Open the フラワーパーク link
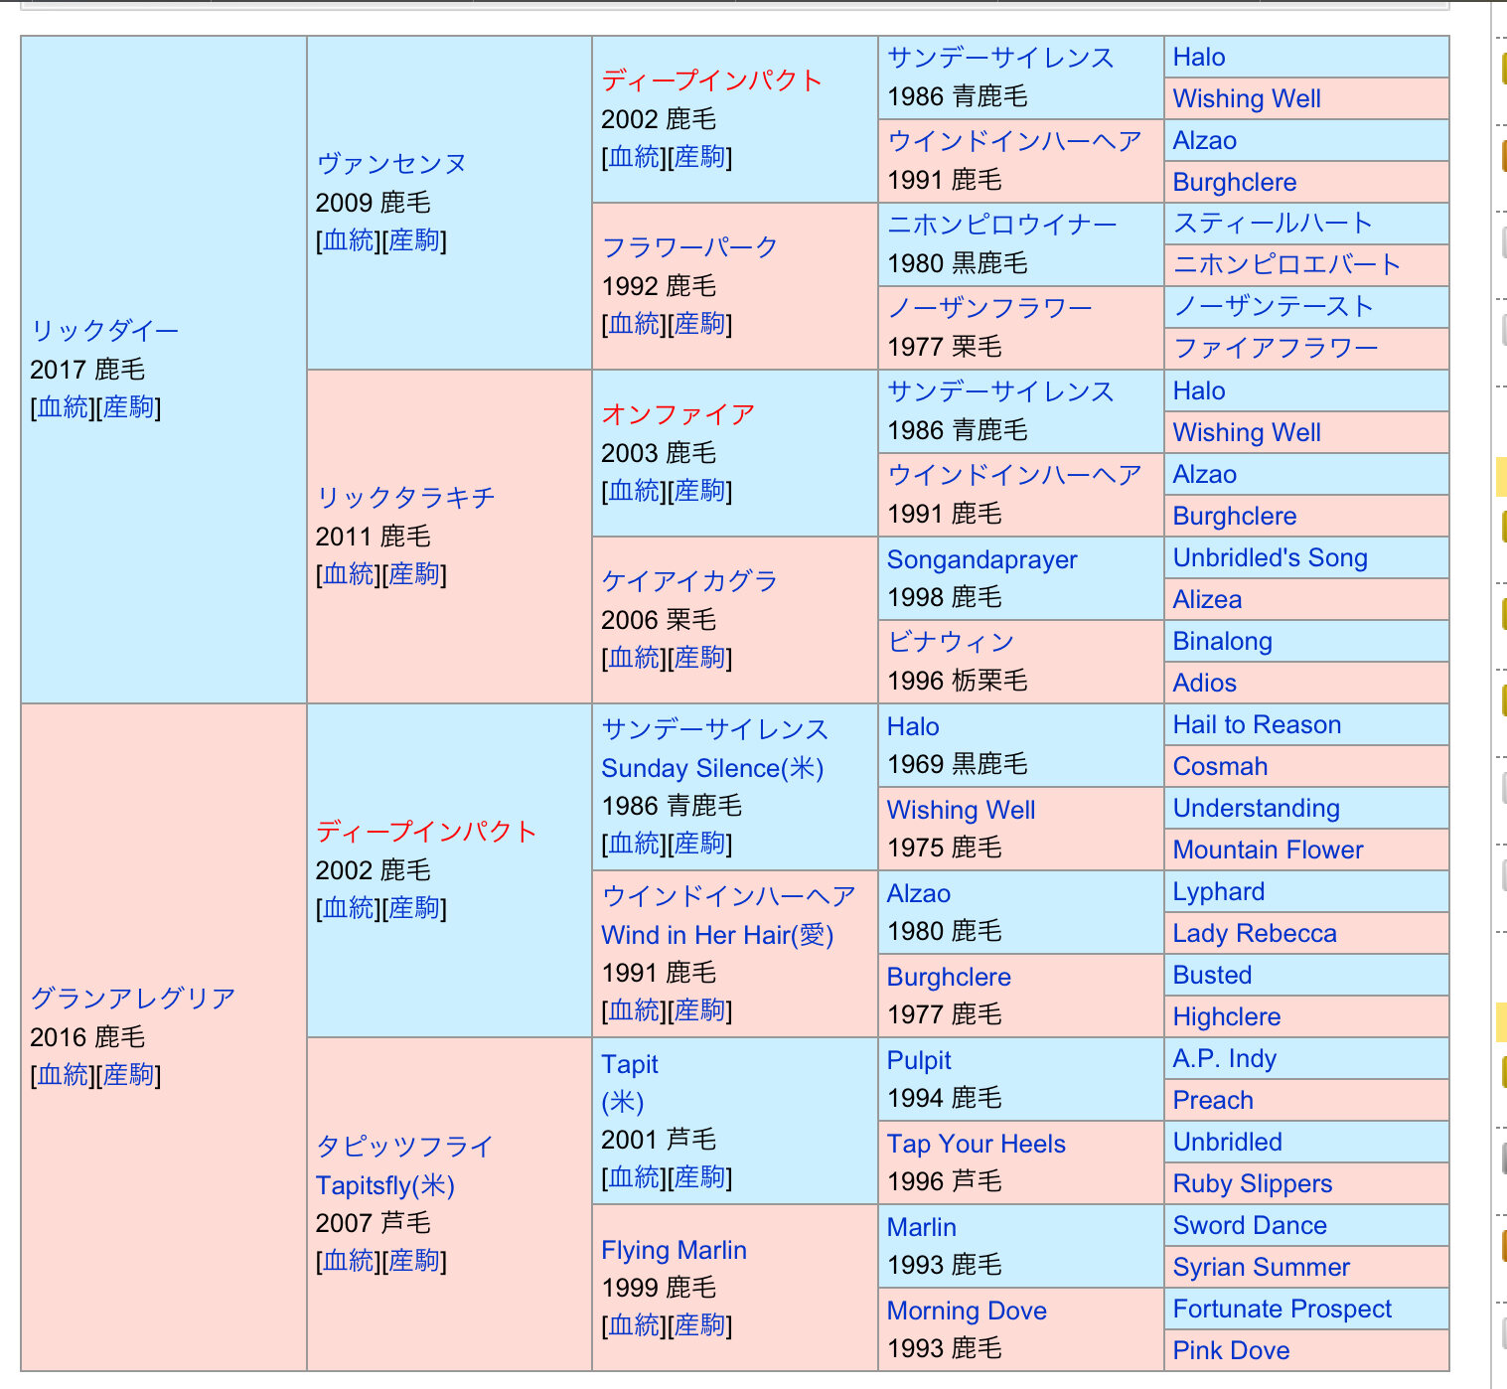Image resolution: width=1507 pixels, height=1389 pixels. click(689, 247)
